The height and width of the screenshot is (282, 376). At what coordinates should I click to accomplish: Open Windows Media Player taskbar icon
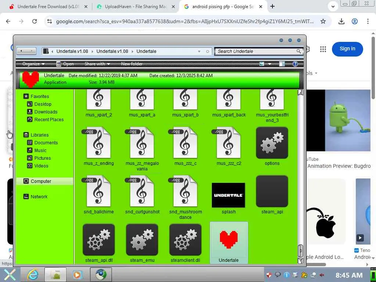click(77, 275)
